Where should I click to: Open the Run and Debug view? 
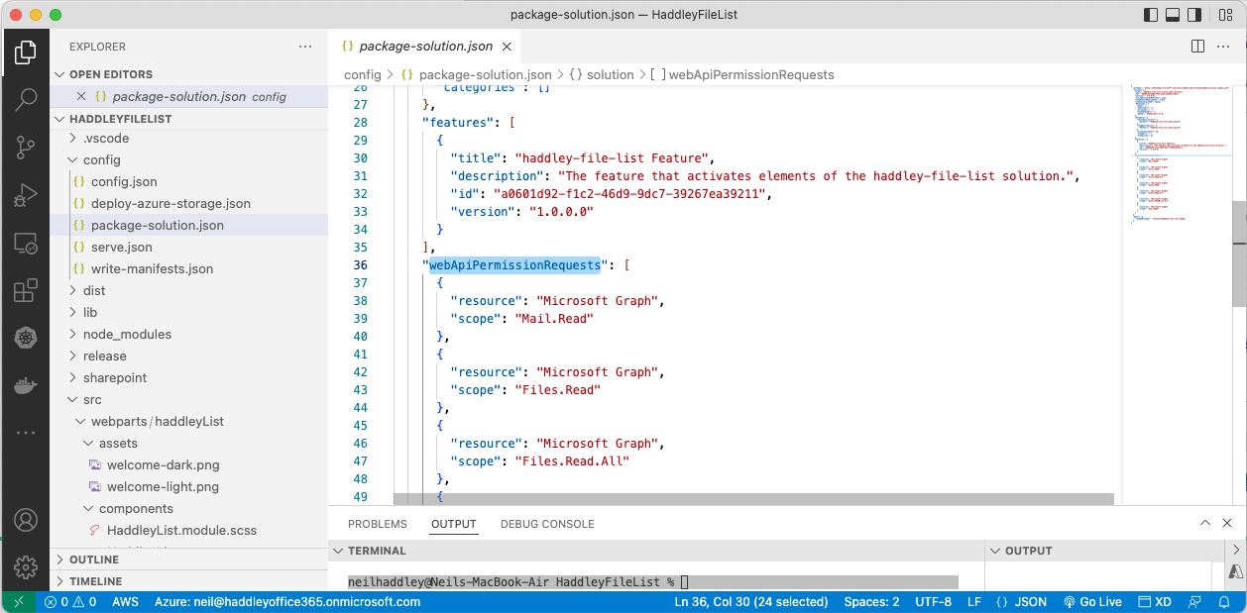click(26, 195)
